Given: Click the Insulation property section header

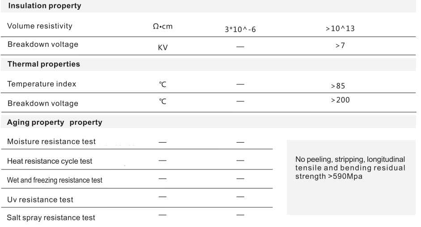Looking at the screenshot, I should click(45, 6).
